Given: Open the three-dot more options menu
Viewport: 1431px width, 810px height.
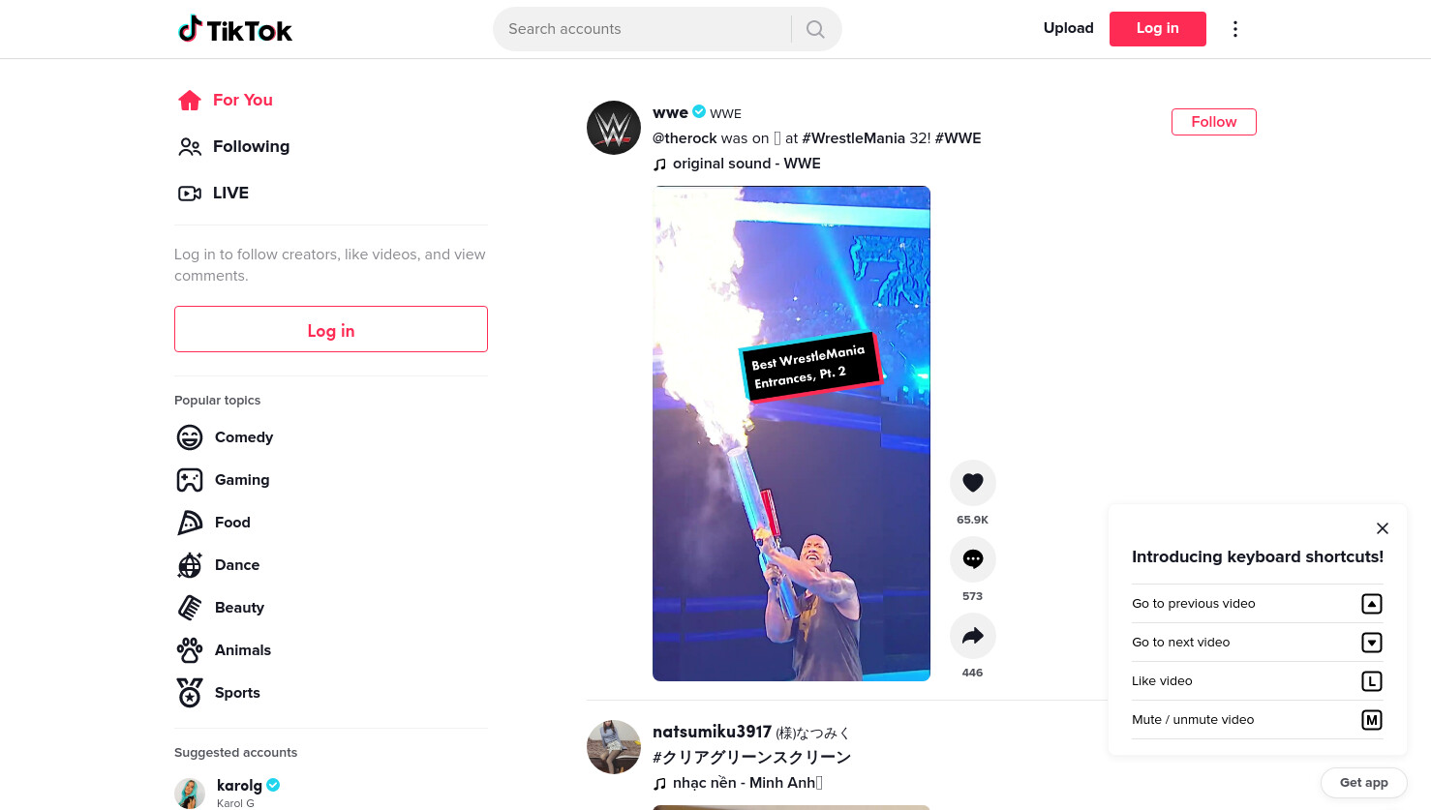Looking at the screenshot, I should click(1235, 29).
